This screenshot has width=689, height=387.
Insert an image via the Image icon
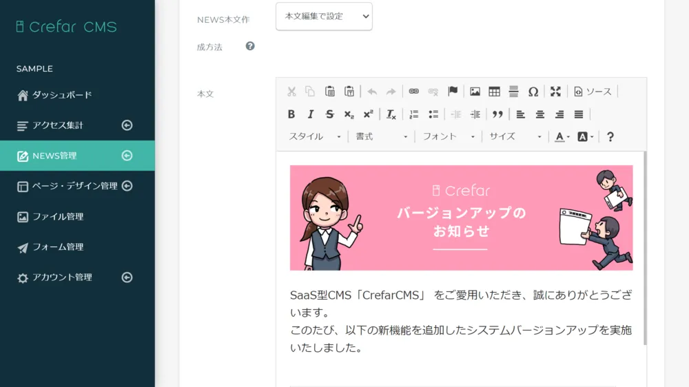pos(475,92)
